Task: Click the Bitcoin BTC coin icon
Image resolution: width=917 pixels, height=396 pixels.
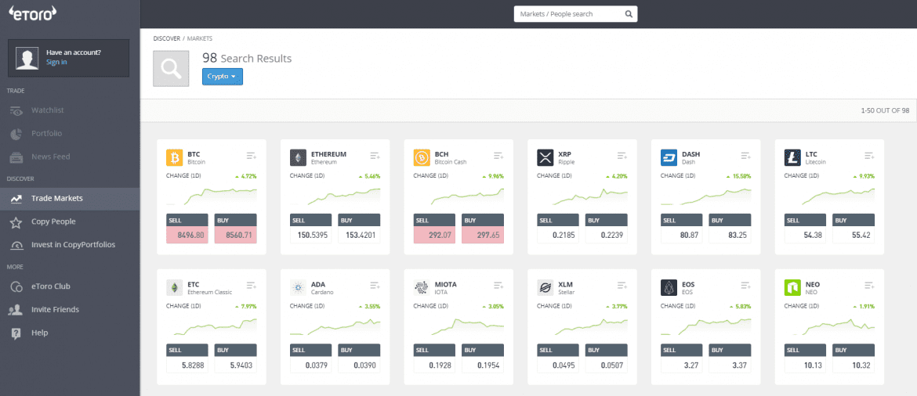Action: [x=174, y=158]
